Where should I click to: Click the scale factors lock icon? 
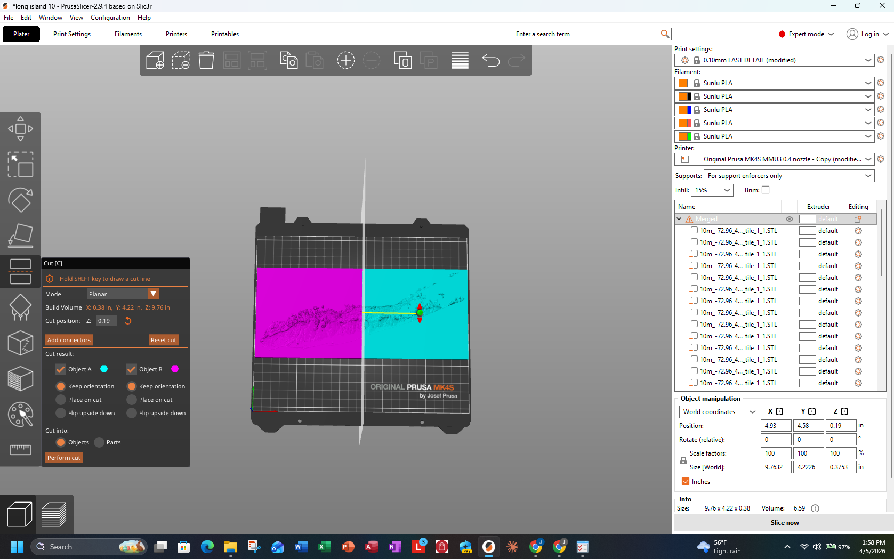point(683,460)
